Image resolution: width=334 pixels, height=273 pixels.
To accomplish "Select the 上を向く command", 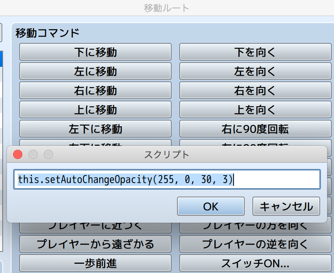I will pos(255,110).
